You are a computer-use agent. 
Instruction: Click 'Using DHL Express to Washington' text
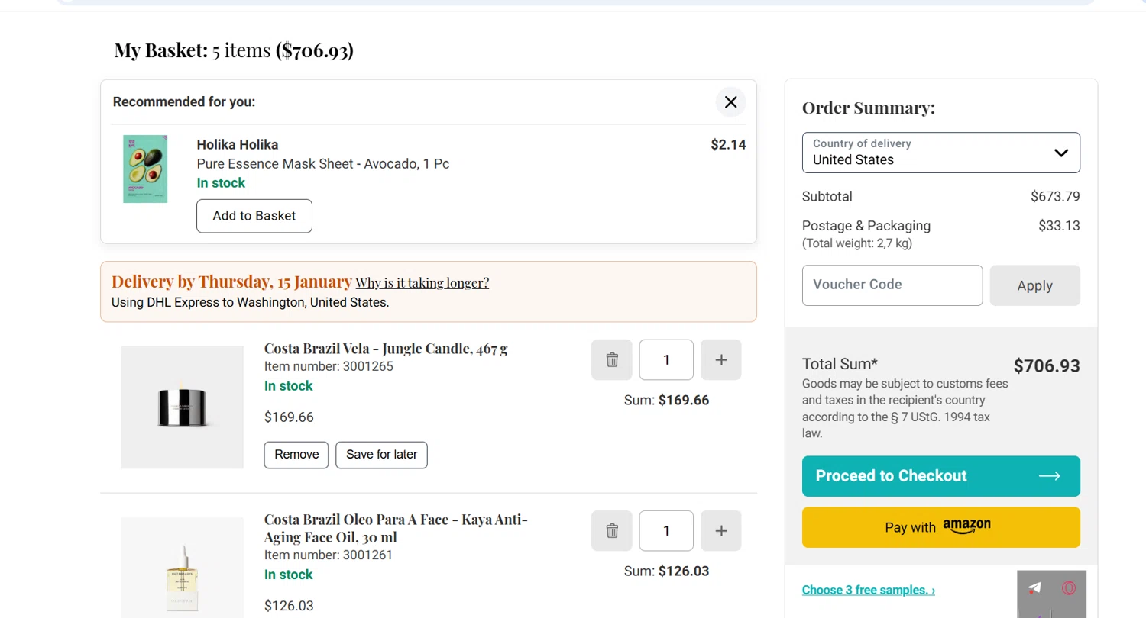[x=250, y=303]
